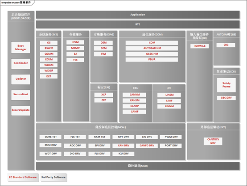This screenshot has height=186, width=247.
Task: Click the Bootloader component box
Action: 21,64
